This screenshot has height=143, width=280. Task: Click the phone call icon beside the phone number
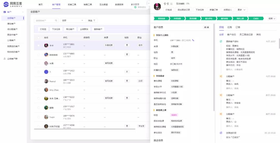click(x=193, y=40)
